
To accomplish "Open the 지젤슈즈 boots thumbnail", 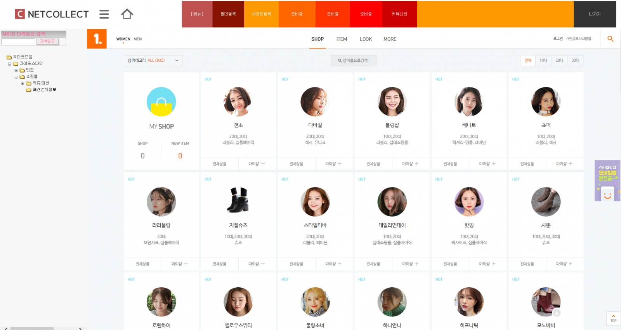I will [x=238, y=202].
